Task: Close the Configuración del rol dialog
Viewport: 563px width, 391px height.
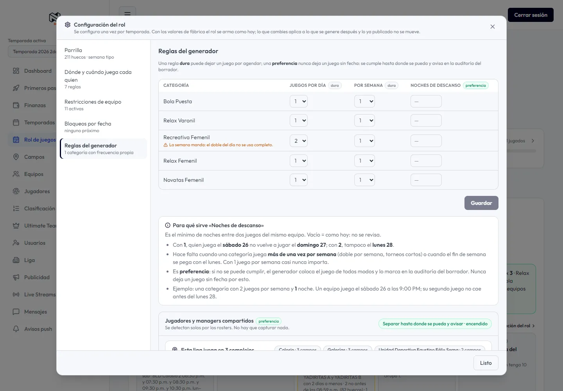Action: click(x=493, y=27)
